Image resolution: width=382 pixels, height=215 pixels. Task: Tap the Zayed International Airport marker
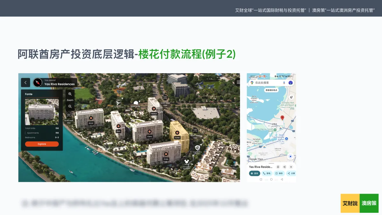point(286,139)
